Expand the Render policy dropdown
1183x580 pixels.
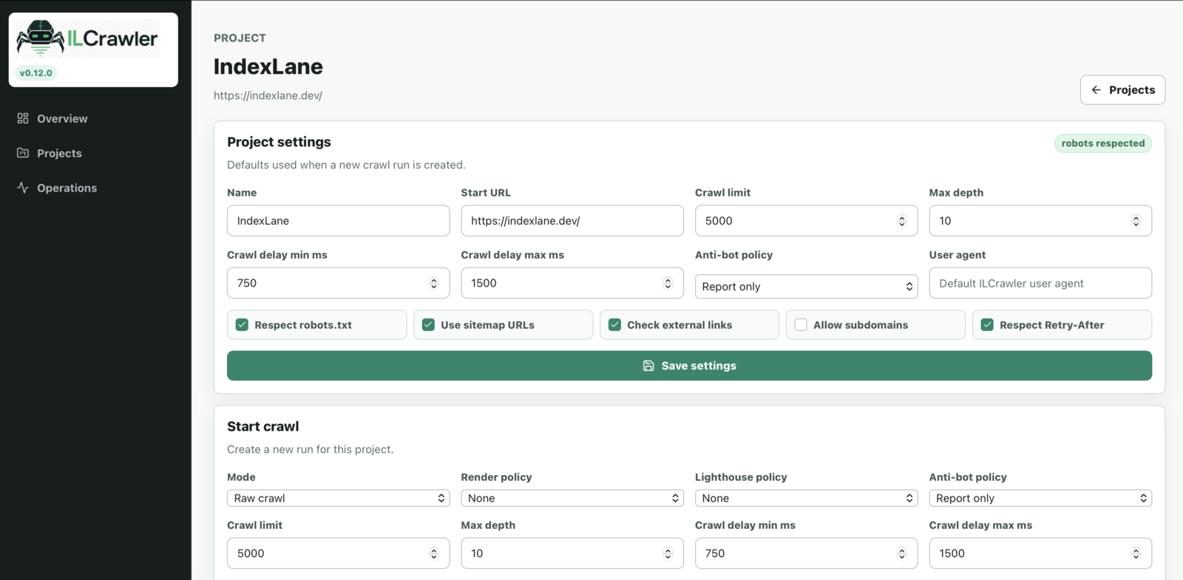click(x=572, y=498)
